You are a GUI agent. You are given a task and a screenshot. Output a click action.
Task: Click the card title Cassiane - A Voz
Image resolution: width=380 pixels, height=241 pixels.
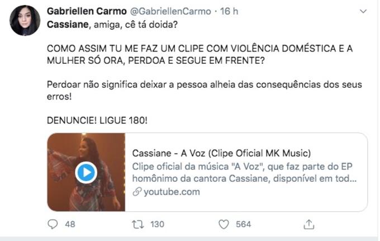[221, 153]
